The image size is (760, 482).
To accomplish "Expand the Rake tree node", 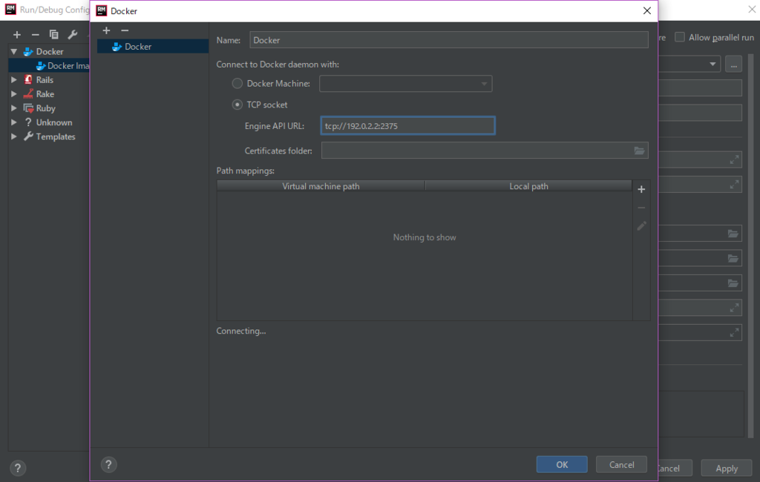I will point(14,94).
